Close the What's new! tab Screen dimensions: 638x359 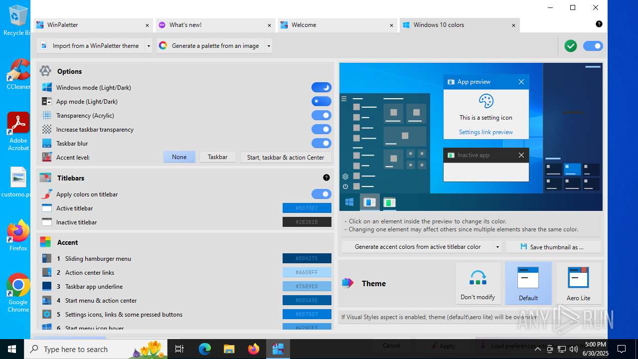tap(269, 25)
